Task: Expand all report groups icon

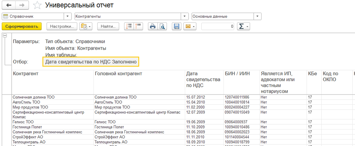Action: click(x=130, y=26)
